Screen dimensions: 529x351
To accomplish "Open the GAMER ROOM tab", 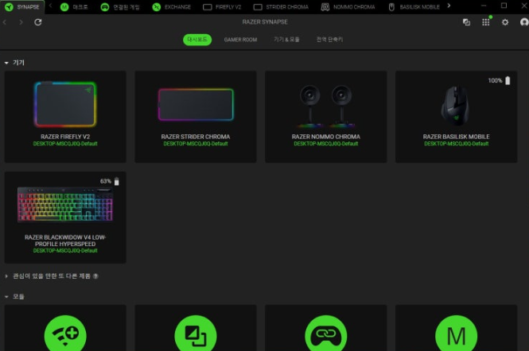I will (x=240, y=40).
